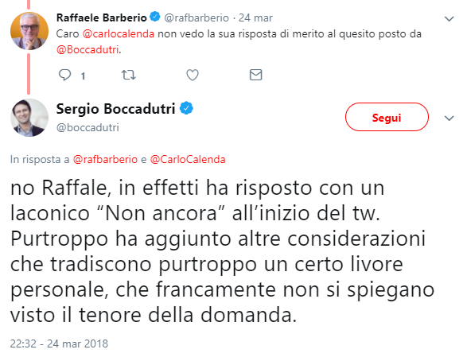Image resolution: width=467 pixels, height=361 pixels.
Task: Send tweet via direct message envelope
Action: coord(255,75)
